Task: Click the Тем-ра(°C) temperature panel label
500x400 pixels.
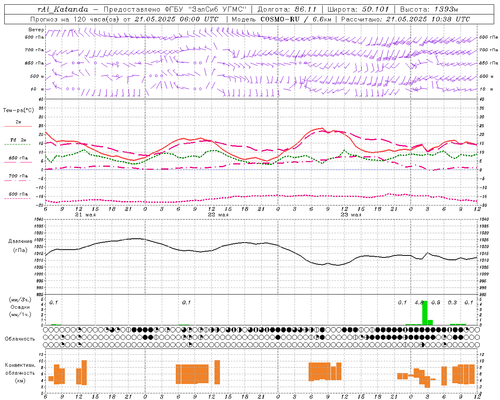Action: coord(18,111)
